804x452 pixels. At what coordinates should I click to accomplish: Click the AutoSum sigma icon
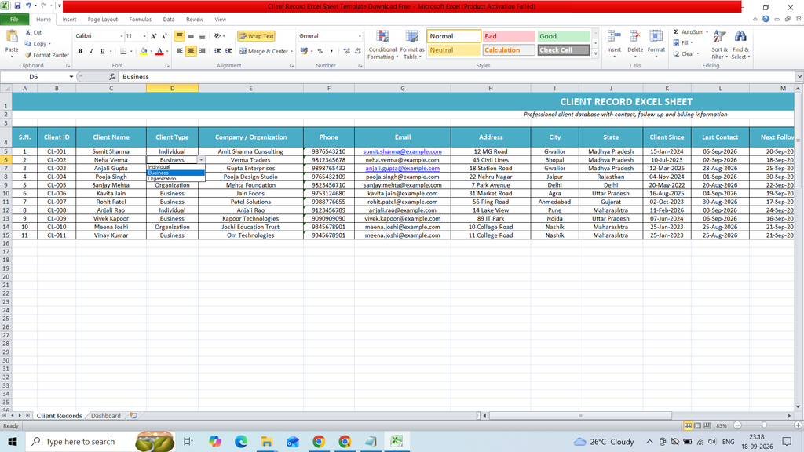click(x=676, y=31)
